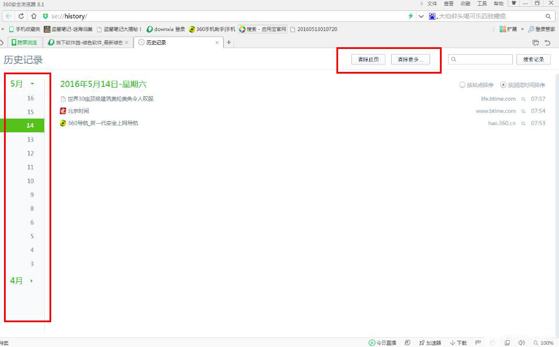Click the 今日直播 live broadcast icon
This screenshot has height=347, width=559.
click(382, 343)
